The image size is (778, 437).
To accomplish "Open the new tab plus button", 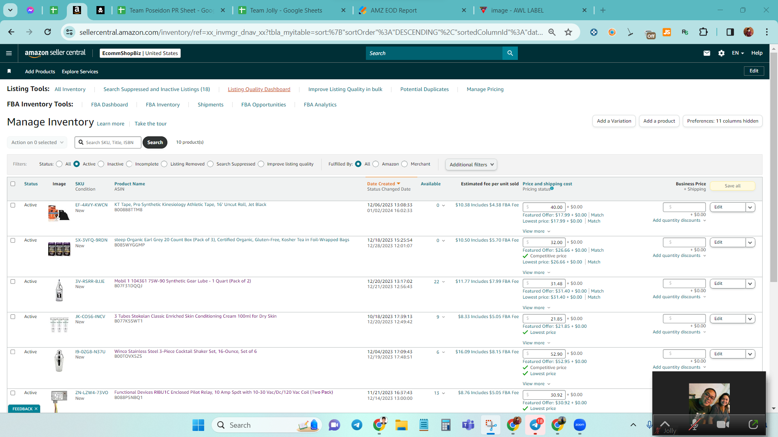I will click(x=603, y=11).
